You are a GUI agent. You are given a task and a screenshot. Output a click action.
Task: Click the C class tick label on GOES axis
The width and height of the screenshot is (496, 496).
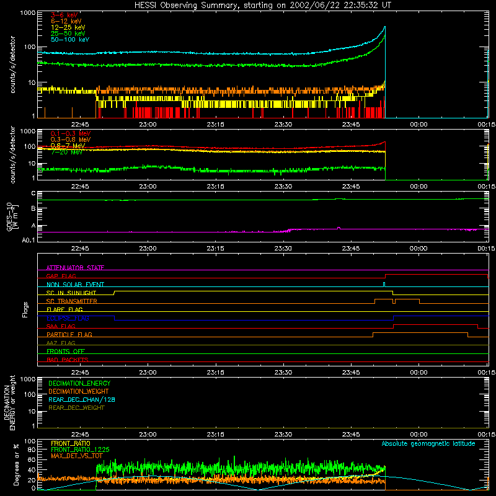[x=33, y=193]
